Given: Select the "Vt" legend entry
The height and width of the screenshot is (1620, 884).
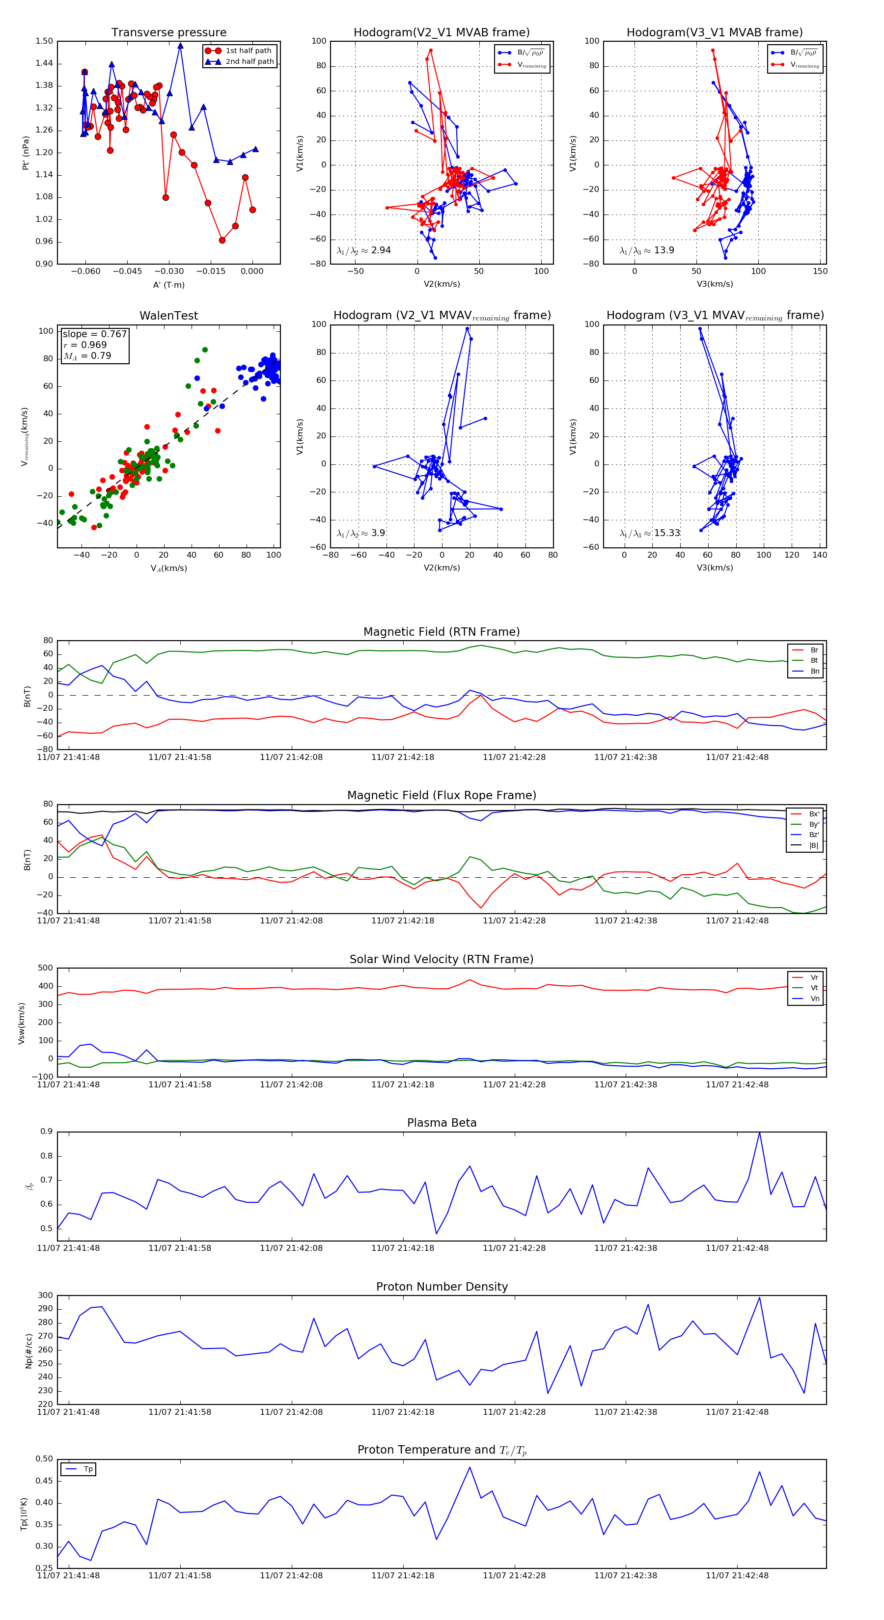Looking at the screenshot, I should (x=805, y=988).
